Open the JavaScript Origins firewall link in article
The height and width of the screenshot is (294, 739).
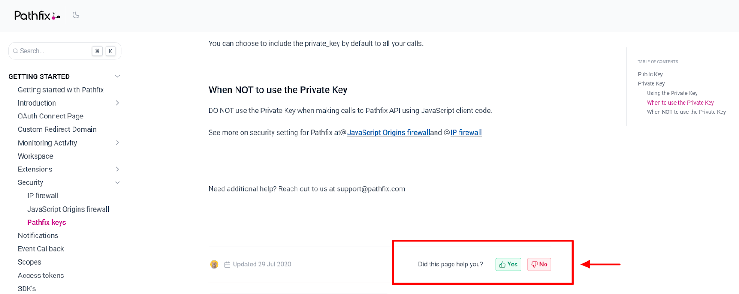tap(388, 133)
